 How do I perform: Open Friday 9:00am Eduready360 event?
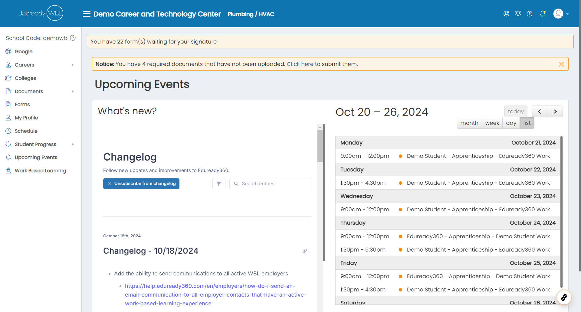448,276
